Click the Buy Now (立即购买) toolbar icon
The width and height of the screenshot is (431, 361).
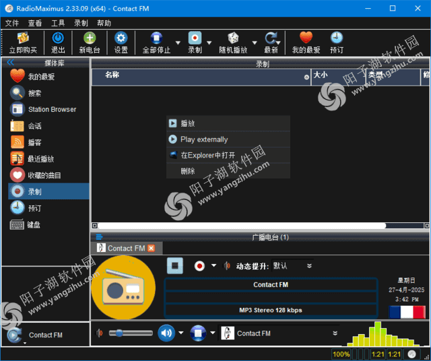(x=23, y=42)
